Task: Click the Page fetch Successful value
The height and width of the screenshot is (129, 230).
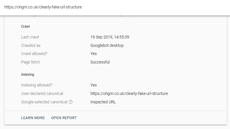Action: pos(100,62)
